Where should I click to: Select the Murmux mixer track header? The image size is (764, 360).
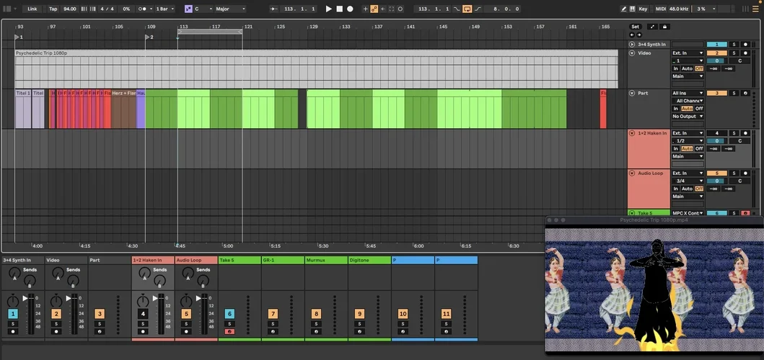(325, 260)
